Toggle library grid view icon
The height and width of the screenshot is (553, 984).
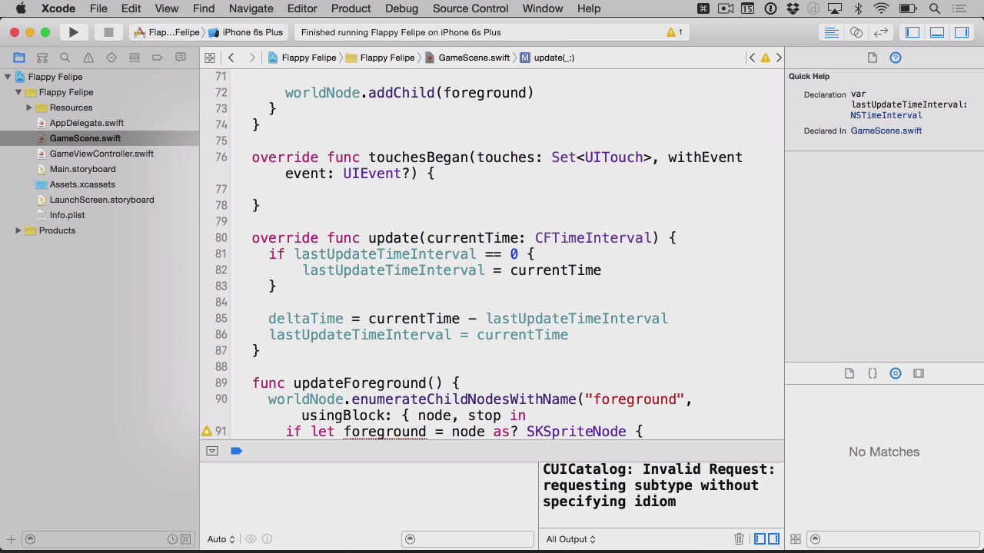796,539
